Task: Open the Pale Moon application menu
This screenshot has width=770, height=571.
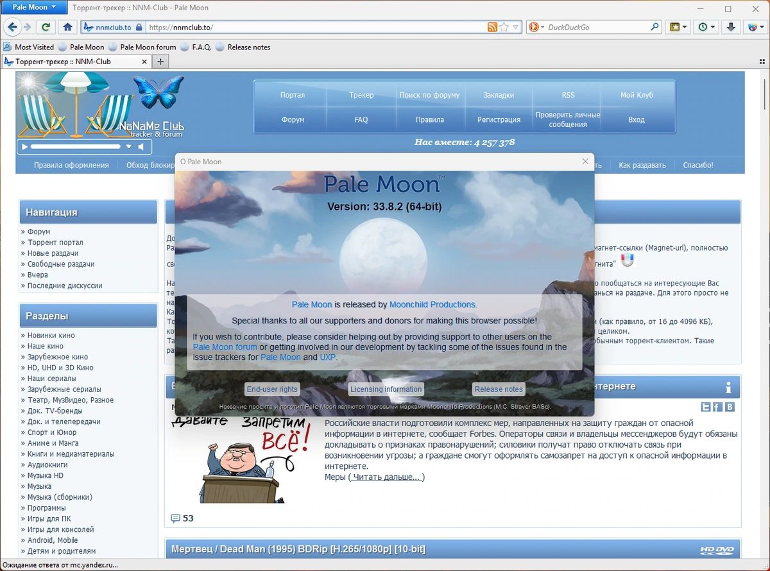Action: (34, 8)
